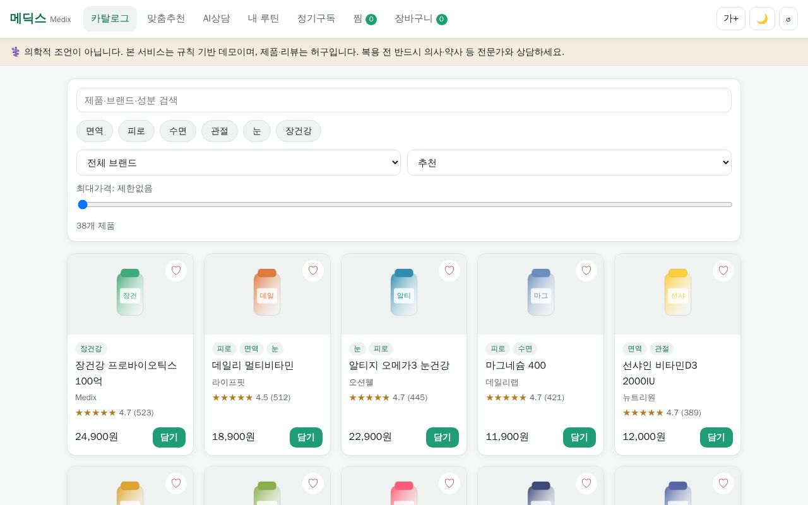Click heart on the amber bottle card
808x505 pixels.
(x=176, y=484)
